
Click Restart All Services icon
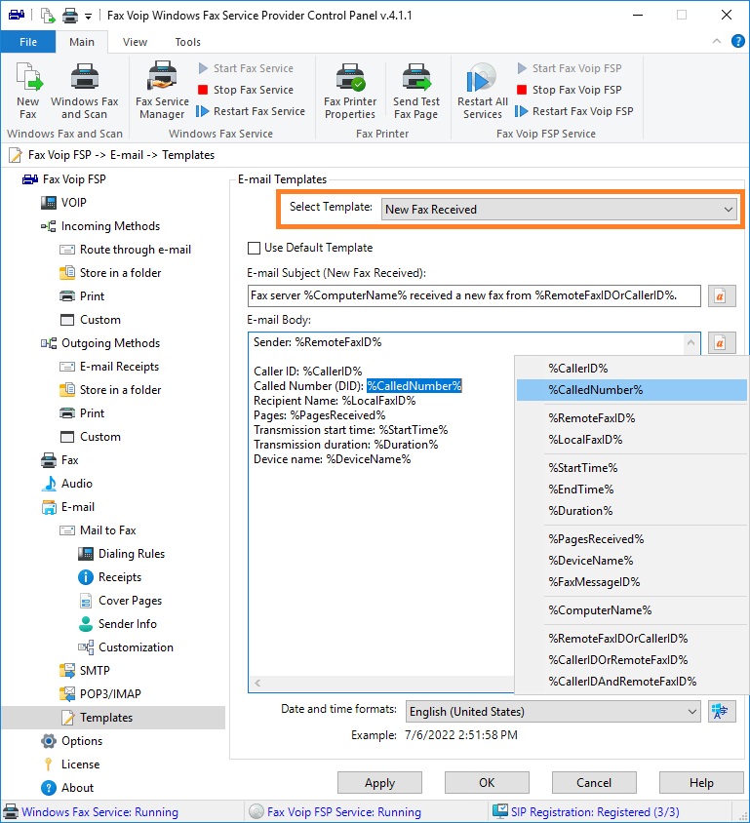pyautogui.click(x=483, y=91)
